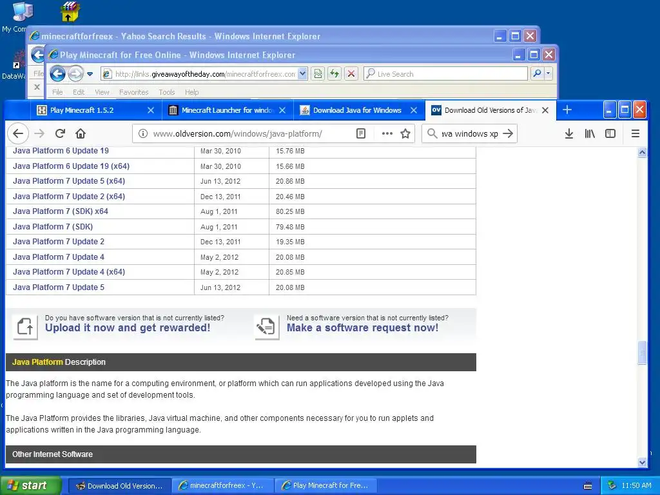The height and width of the screenshot is (495, 660).
Task: Click the search magnifier icon in Firefox
Action: [x=432, y=134]
